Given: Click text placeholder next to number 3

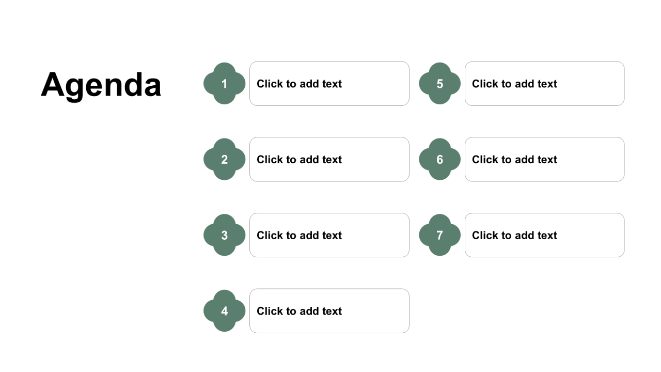Looking at the screenshot, I should [x=329, y=235].
